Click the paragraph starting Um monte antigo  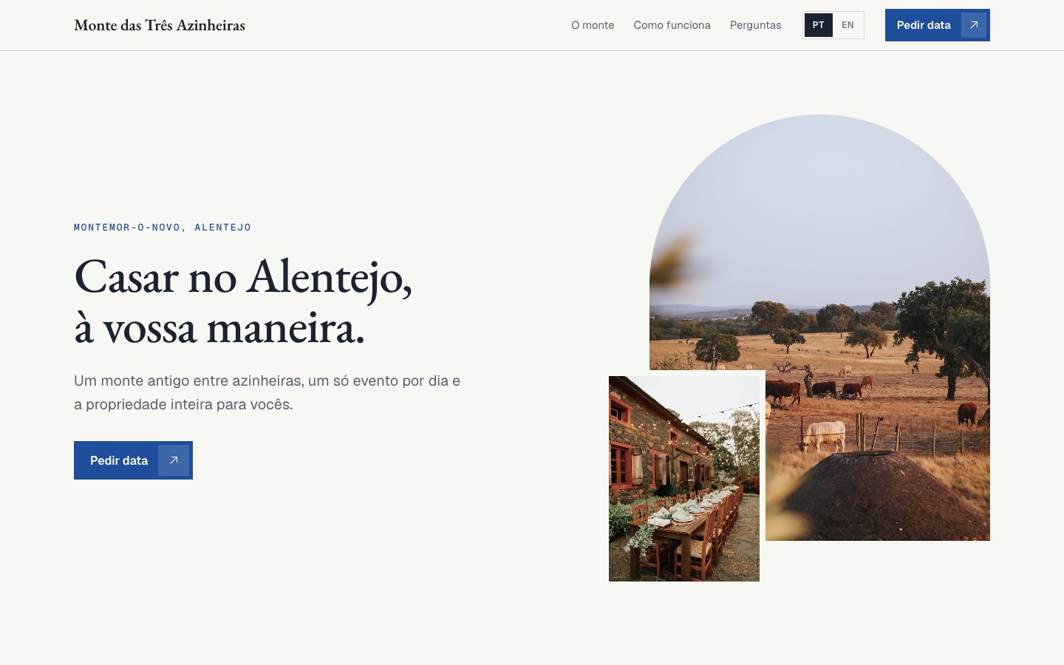(x=267, y=392)
